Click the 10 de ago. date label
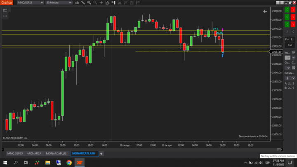Image resolution: width=297 pixels, height=167 pixels. [x=125, y=145]
